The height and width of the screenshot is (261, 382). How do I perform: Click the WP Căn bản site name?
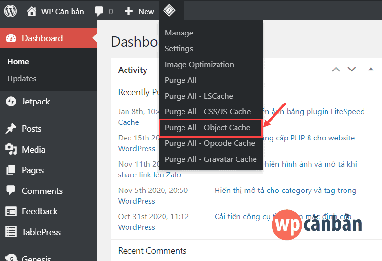pos(62,12)
